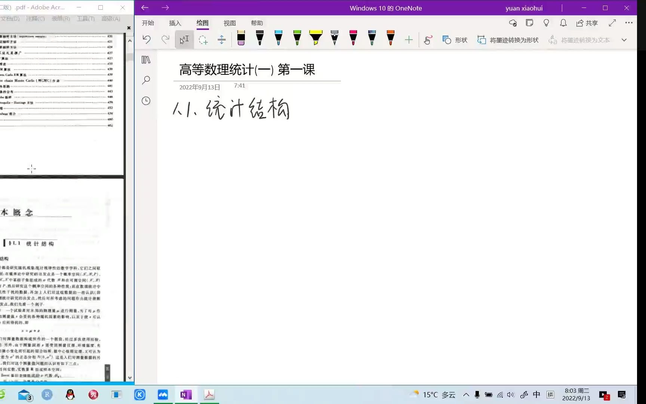646x404 pixels.
Task: Open the search magnifier in sidebar
Action: pos(146,80)
